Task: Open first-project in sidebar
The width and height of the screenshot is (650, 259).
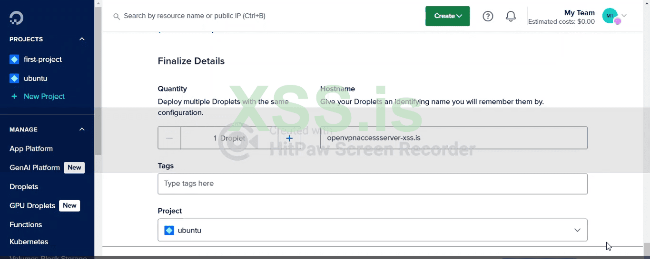Action: click(x=43, y=59)
